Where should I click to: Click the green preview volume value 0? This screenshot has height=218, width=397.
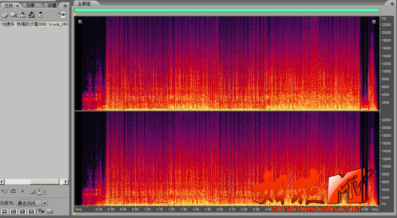(x=45, y=192)
